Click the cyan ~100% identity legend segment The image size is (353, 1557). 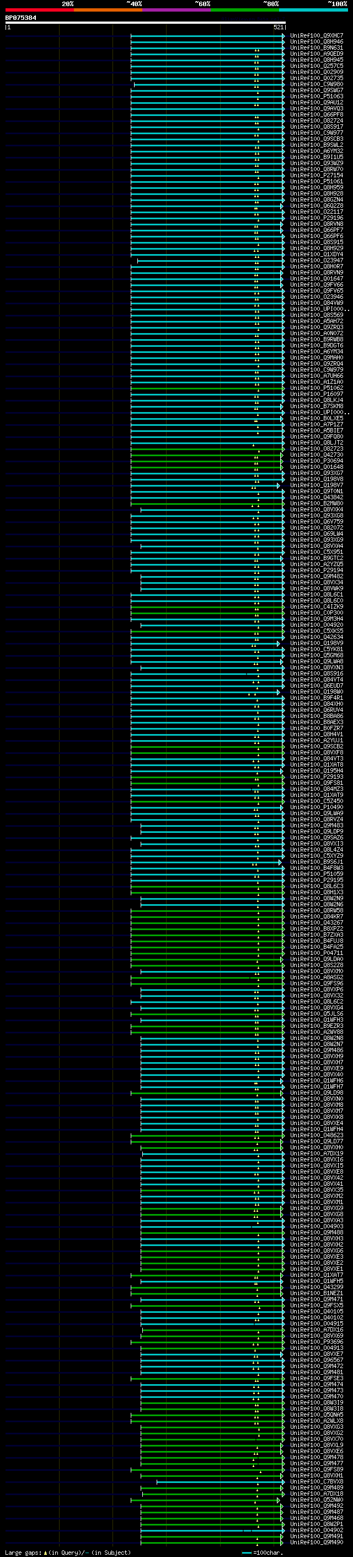click(x=314, y=10)
